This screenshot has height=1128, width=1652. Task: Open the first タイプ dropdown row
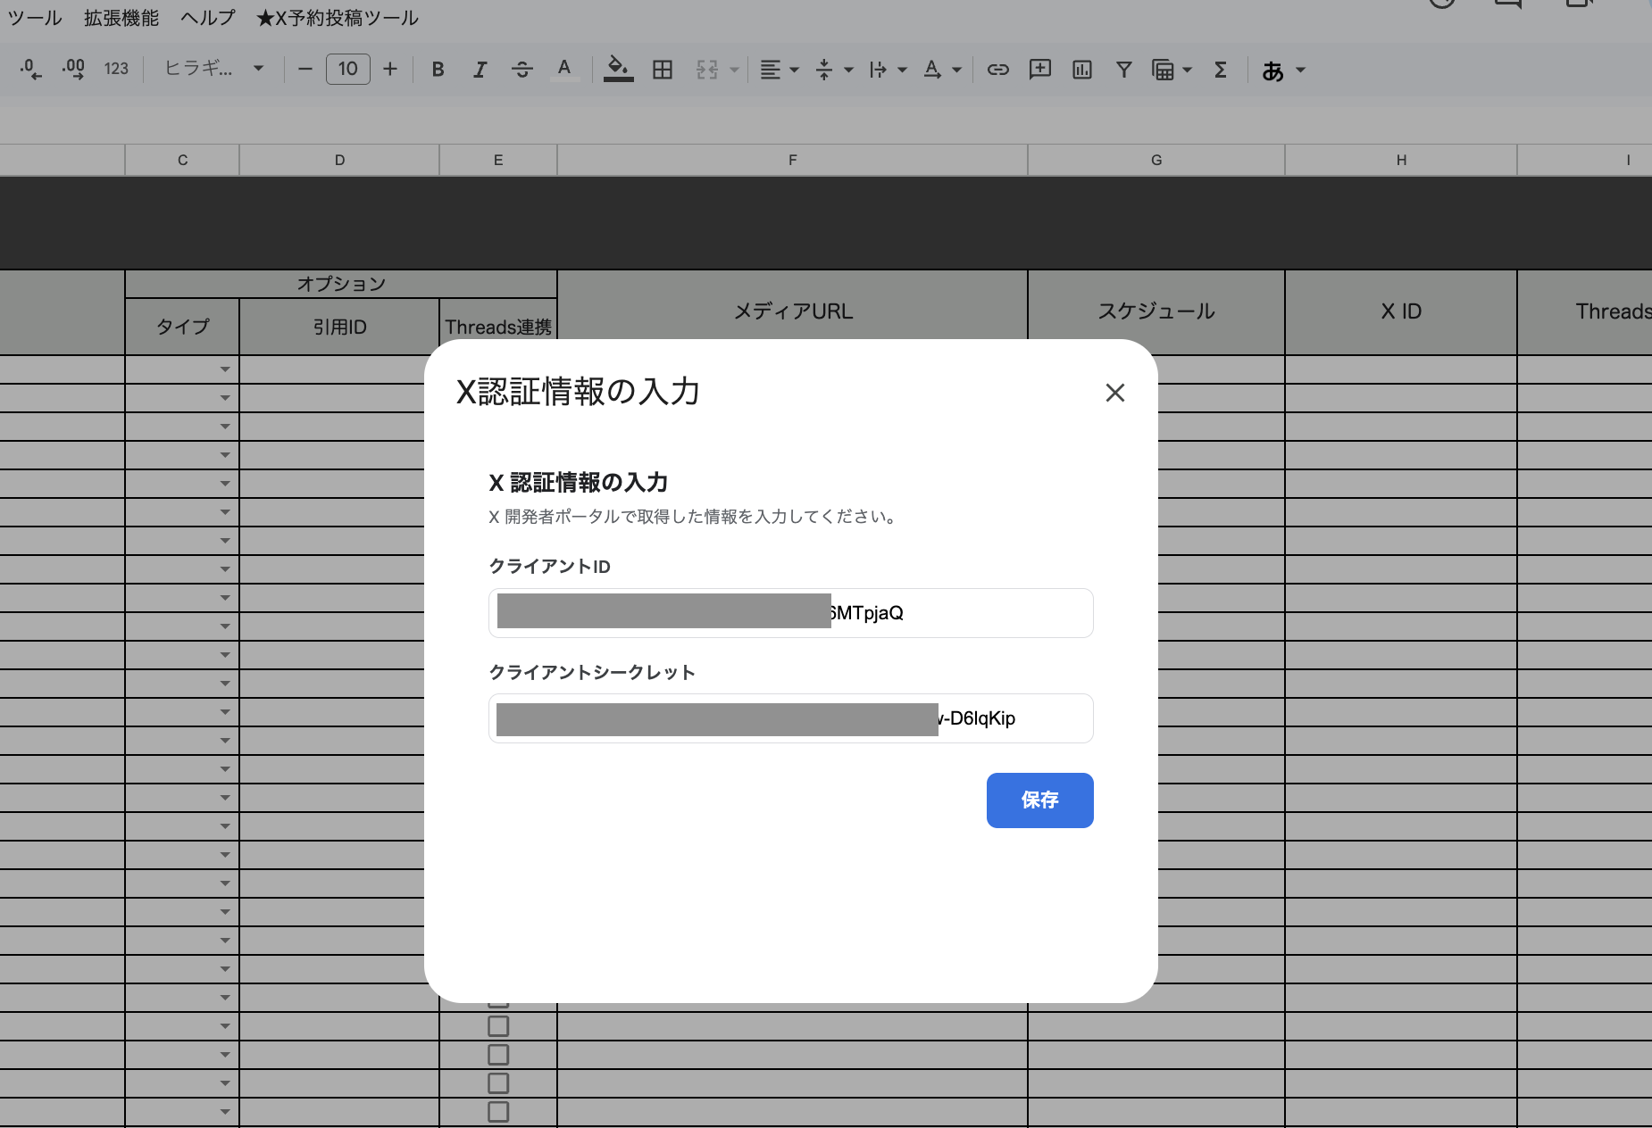[x=225, y=369]
